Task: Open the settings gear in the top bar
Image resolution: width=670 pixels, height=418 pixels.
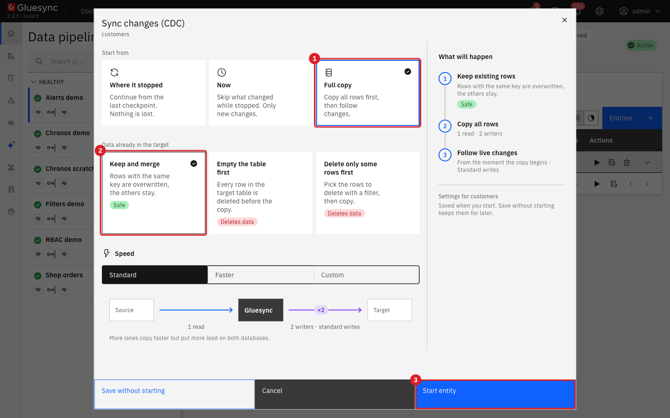Action: click(599, 11)
